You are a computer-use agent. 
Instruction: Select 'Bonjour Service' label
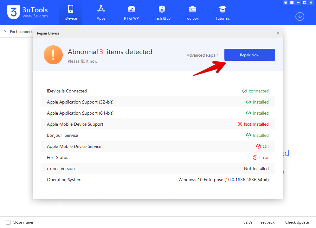[62, 135]
